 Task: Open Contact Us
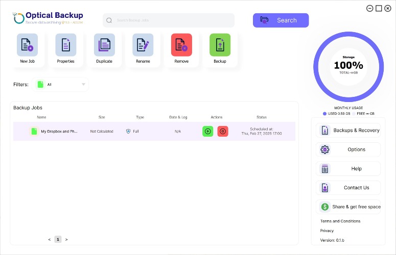tap(348, 188)
